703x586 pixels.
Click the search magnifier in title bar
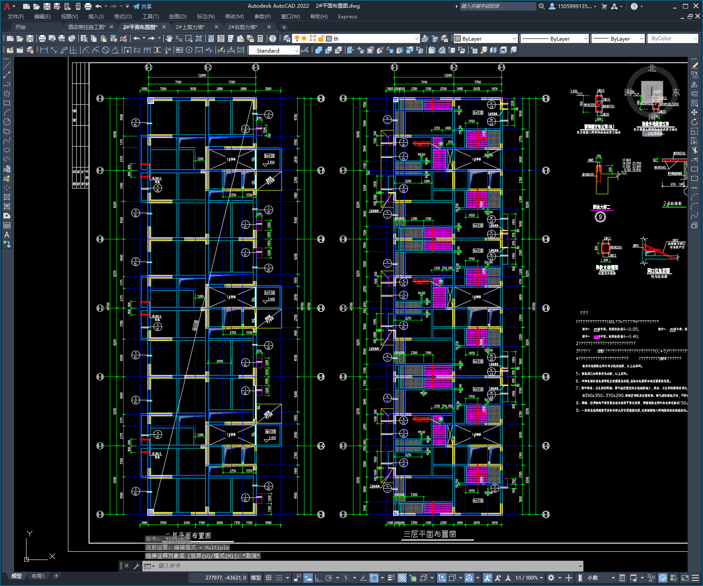point(542,6)
